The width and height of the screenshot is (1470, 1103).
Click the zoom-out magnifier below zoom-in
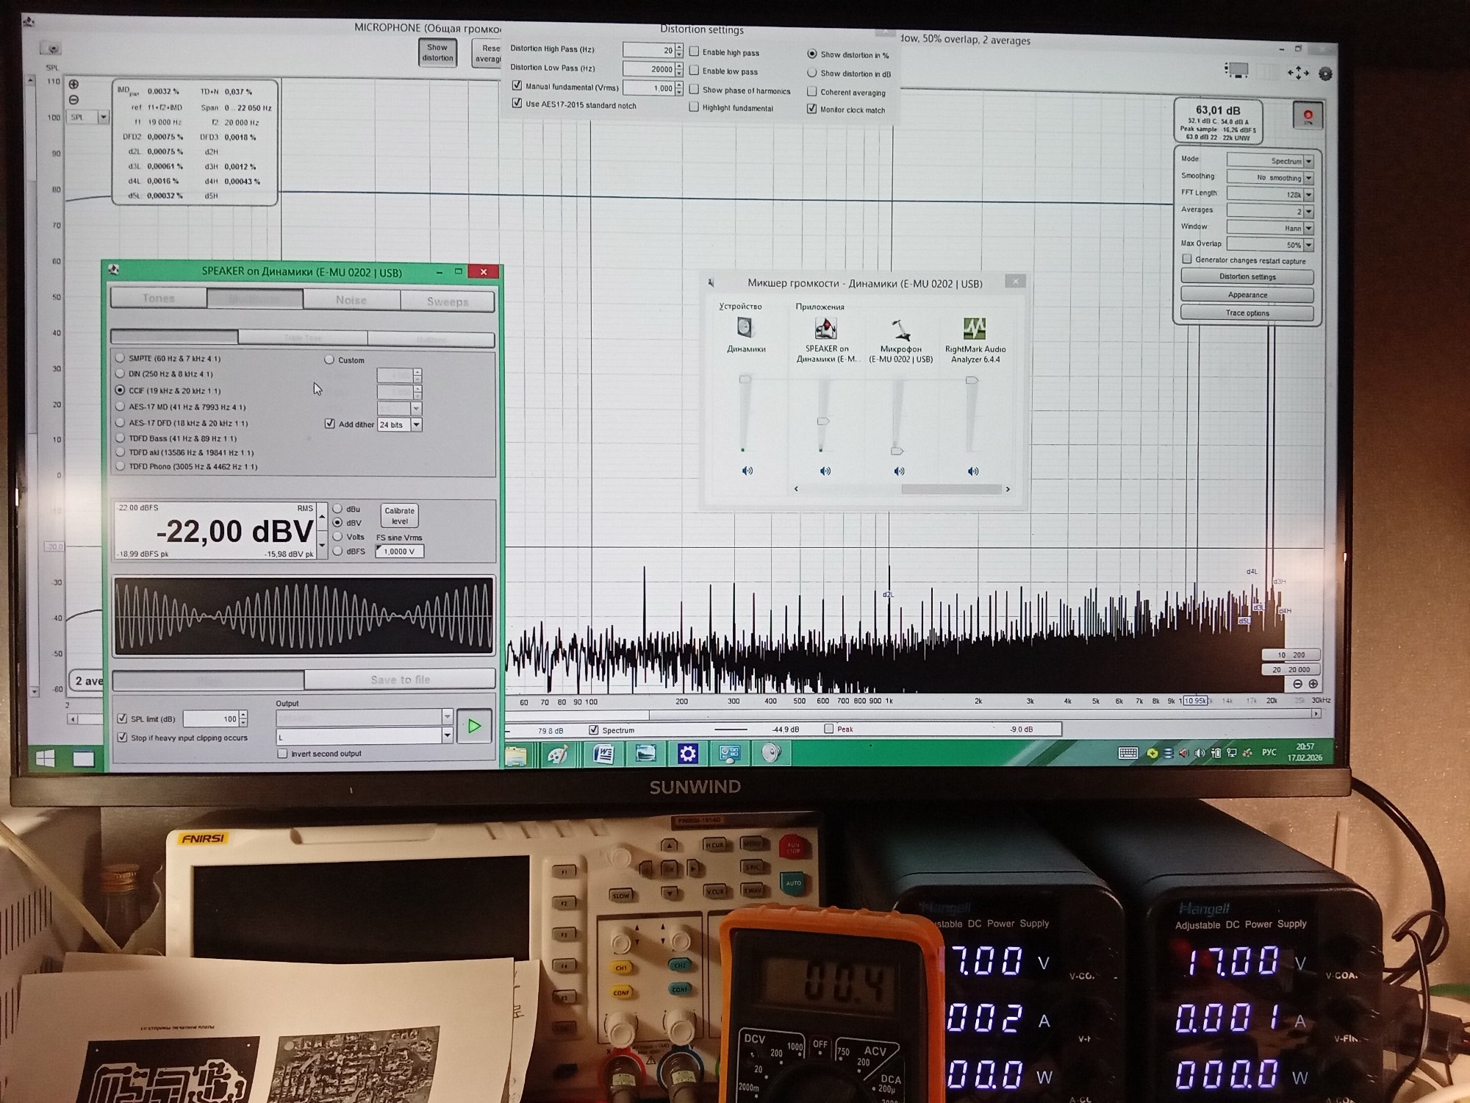coord(73,100)
